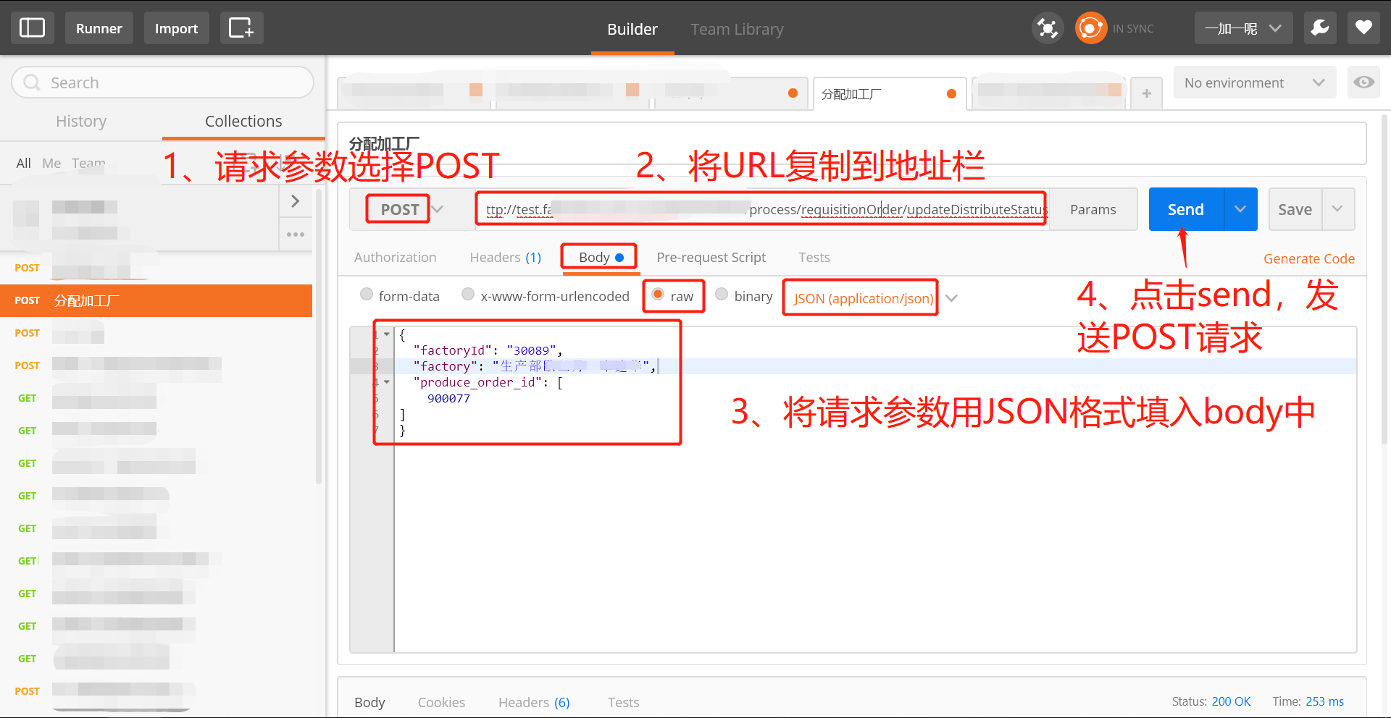Open Collections sidebar tab
The width and height of the screenshot is (1391, 718).
click(243, 121)
